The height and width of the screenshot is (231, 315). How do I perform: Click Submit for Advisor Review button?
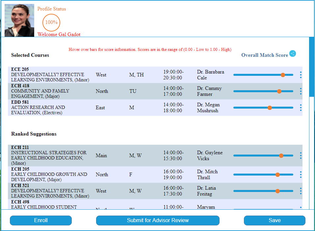[158, 220]
